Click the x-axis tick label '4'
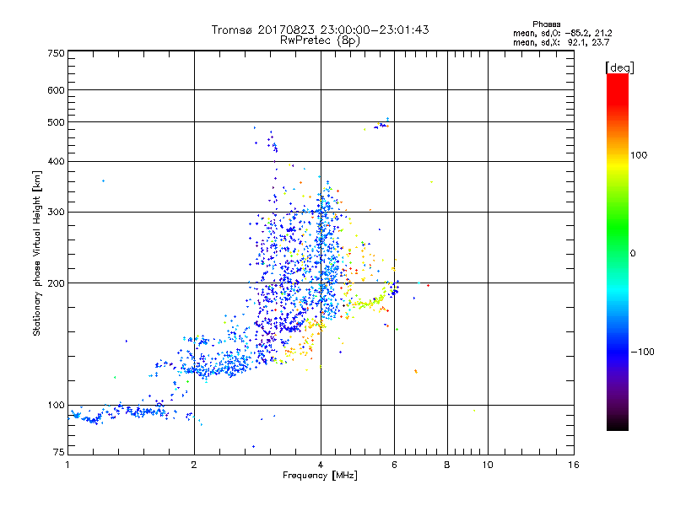Image resolution: width=675 pixels, height=506 pixels. [x=321, y=465]
